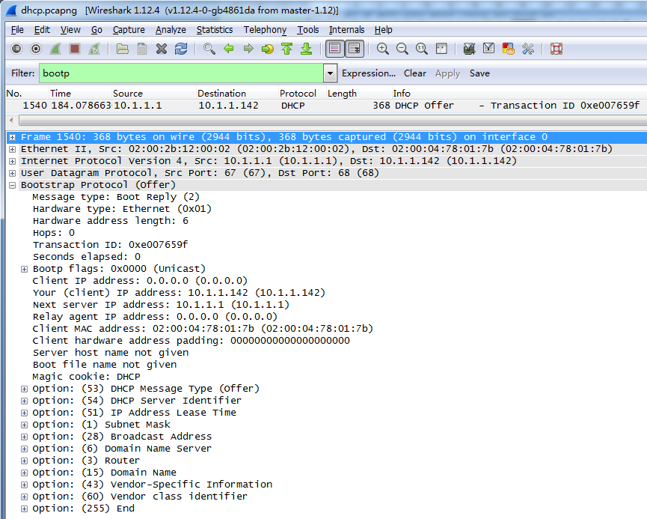The image size is (647, 519).
Task: Open a capture file with folder icon
Action: [x=122, y=49]
